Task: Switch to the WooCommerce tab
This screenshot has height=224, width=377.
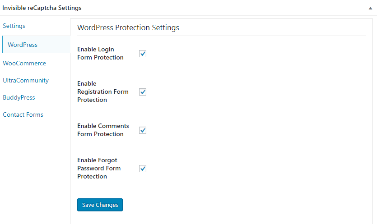Action: tap(24, 63)
